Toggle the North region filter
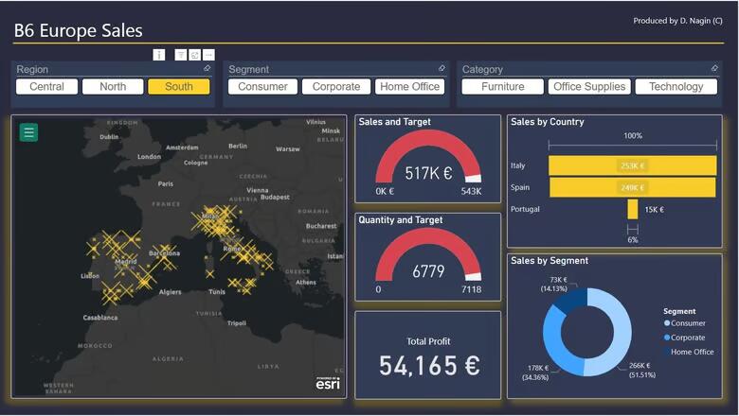 113,87
